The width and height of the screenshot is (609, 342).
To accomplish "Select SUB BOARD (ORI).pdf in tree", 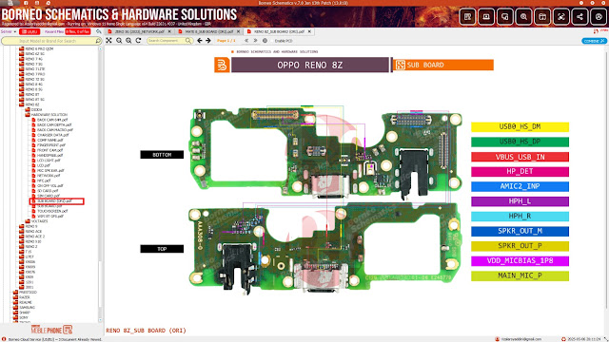I will [56, 201].
